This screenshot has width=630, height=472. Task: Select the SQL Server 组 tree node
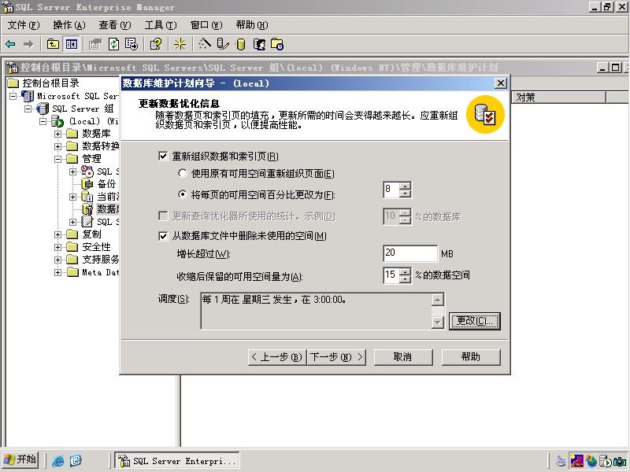tap(83, 109)
